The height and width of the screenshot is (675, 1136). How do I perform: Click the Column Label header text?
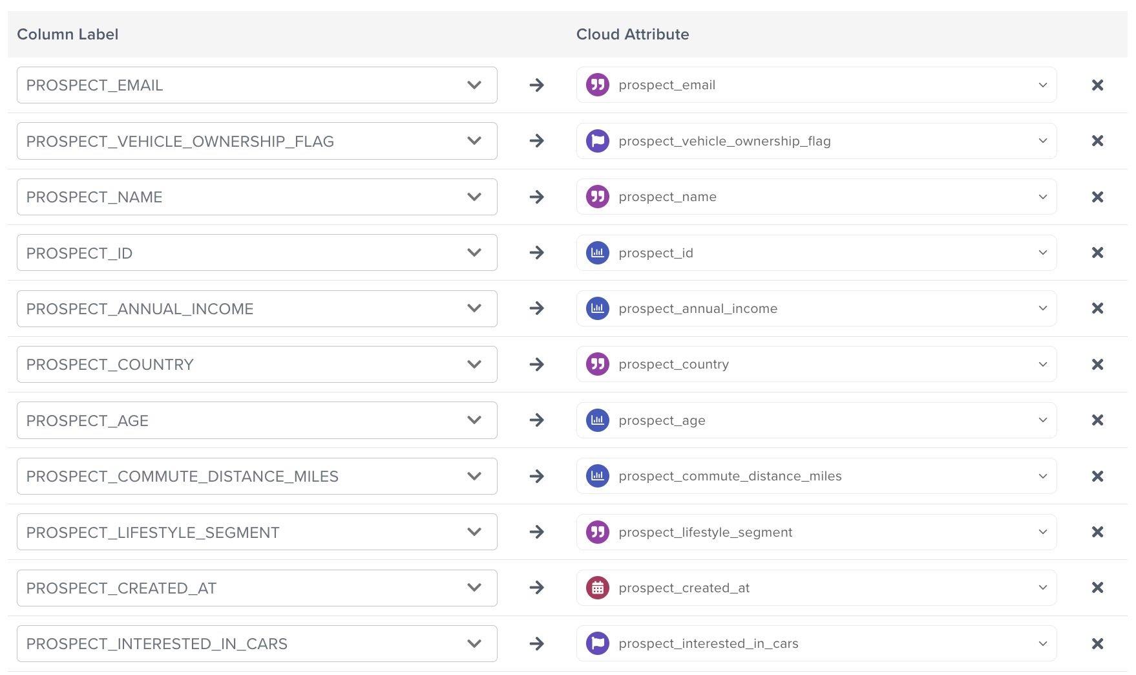(x=67, y=34)
